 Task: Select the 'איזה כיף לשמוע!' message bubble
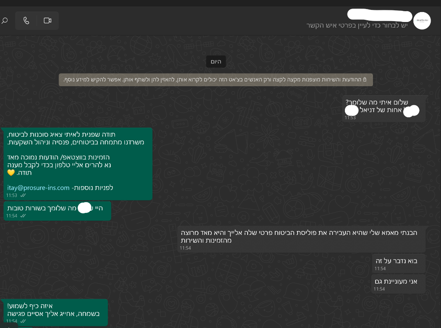(54, 312)
